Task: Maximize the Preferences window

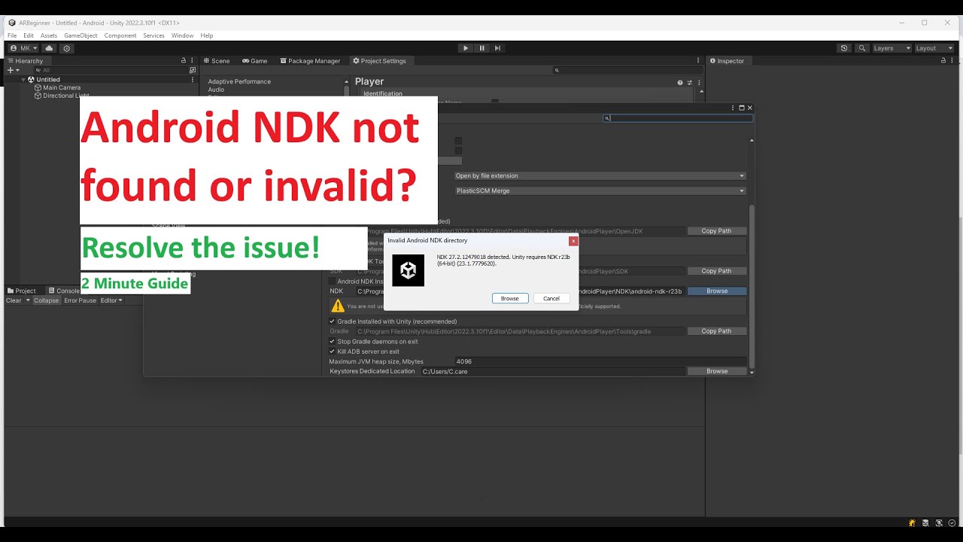Action: tap(742, 108)
